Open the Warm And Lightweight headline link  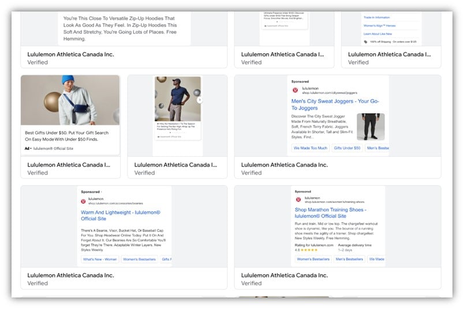[x=121, y=215]
